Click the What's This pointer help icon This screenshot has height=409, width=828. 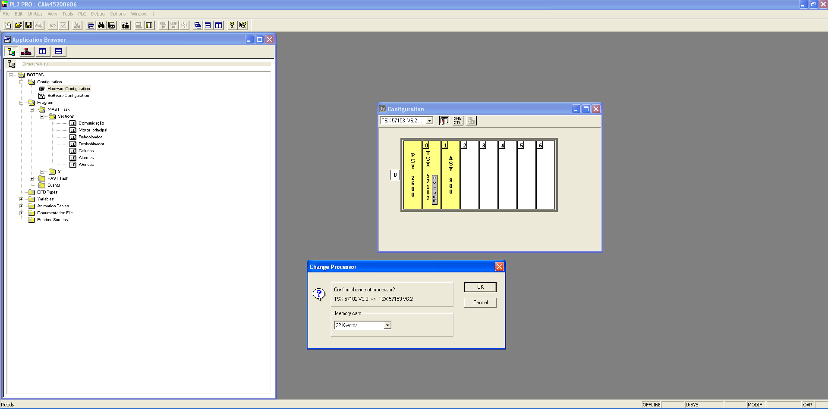click(x=243, y=25)
